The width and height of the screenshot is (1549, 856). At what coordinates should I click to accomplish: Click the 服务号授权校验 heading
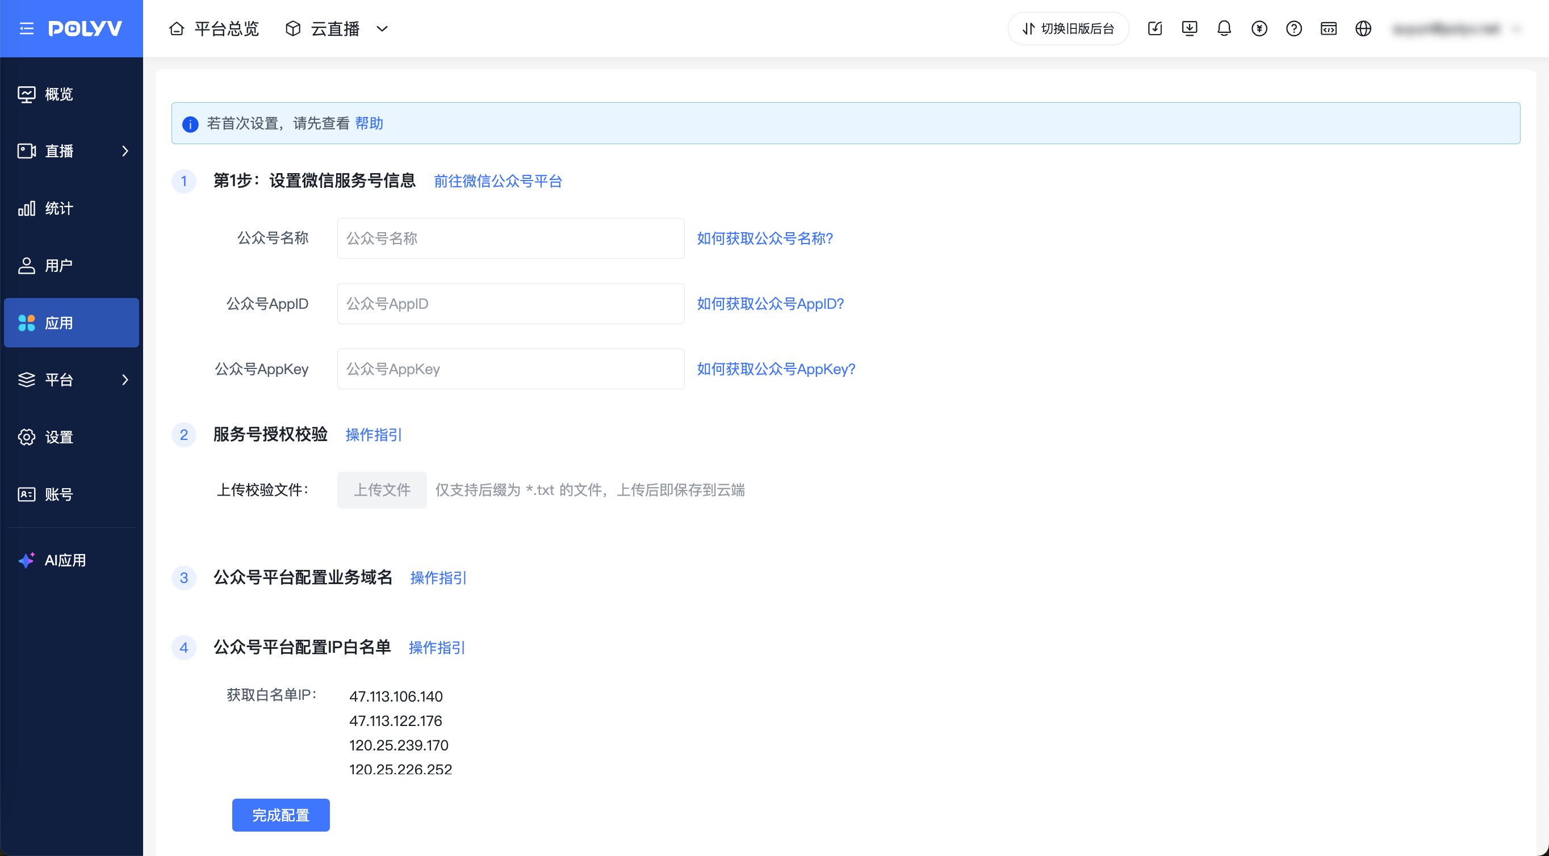[x=271, y=434]
